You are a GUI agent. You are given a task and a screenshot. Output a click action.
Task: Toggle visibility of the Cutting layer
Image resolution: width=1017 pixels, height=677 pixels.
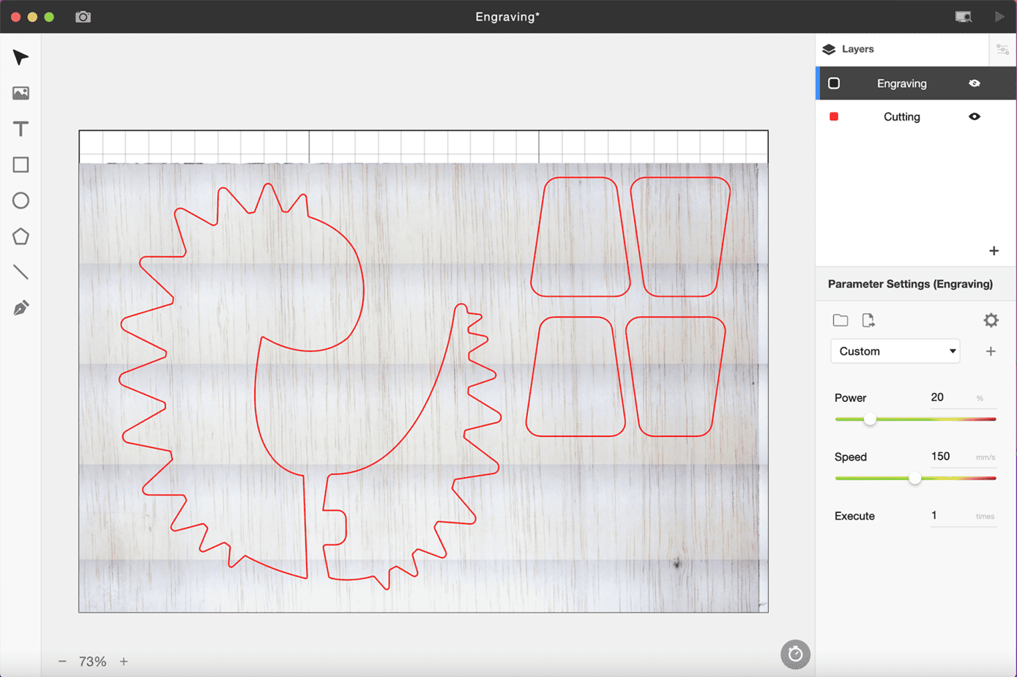(x=974, y=117)
